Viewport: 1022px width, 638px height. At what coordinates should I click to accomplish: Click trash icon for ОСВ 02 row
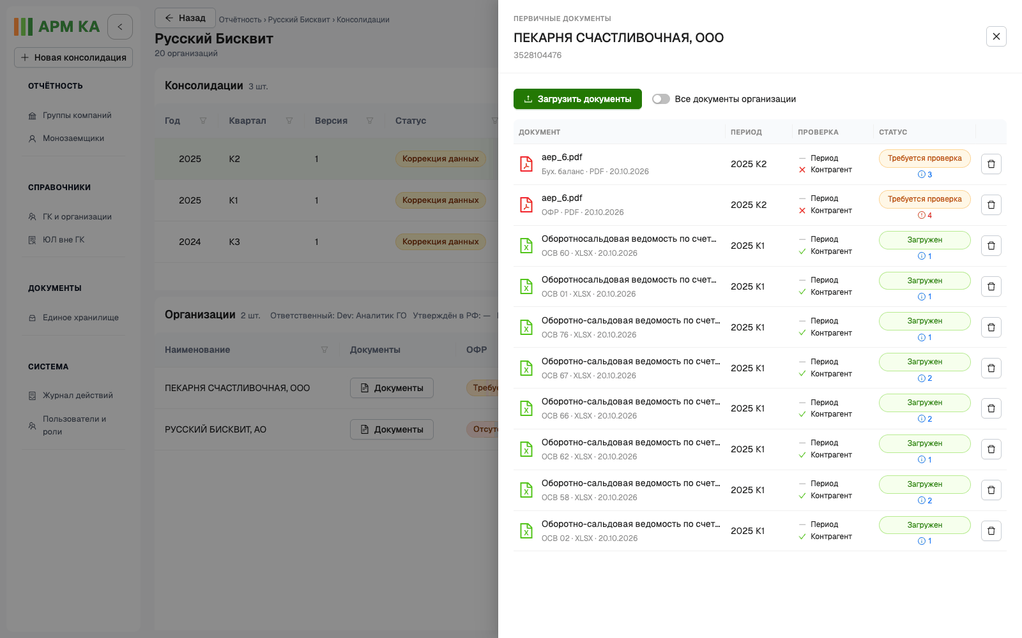tap(991, 531)
